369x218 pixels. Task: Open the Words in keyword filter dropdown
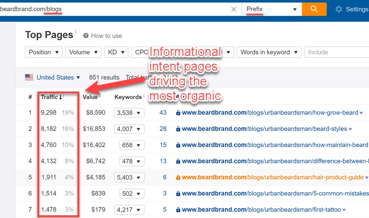click(x=269, y=52)
